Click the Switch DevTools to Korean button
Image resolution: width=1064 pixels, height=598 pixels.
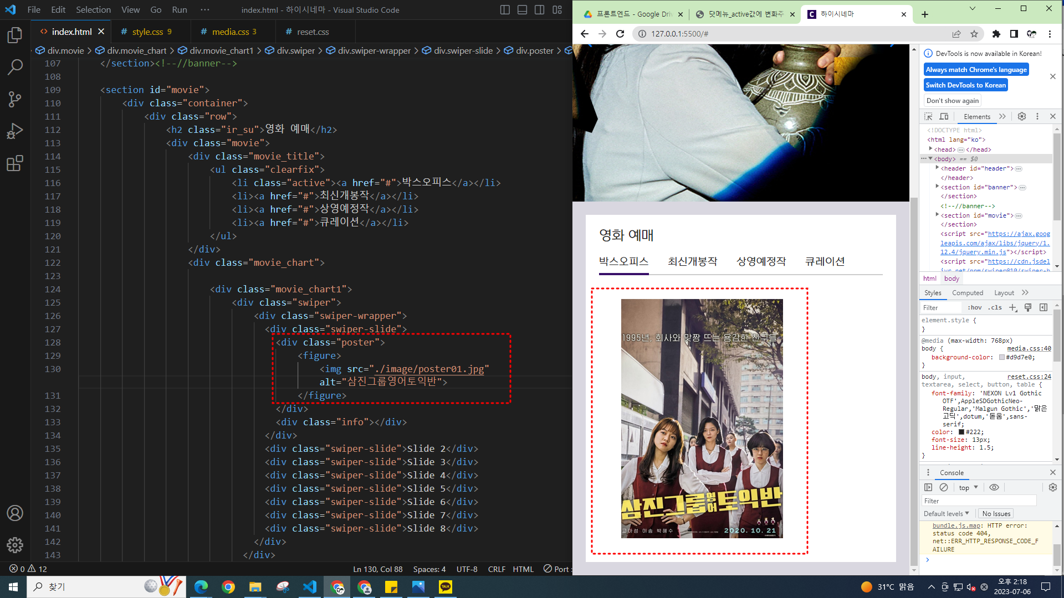(x=965, y=85)
